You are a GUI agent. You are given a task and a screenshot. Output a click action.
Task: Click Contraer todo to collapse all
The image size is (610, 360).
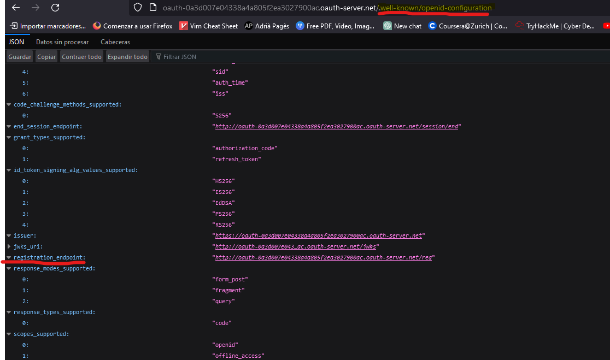click(81, 57)
